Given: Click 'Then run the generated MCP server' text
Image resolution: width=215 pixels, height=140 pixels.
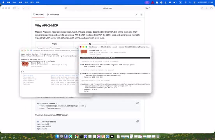Looking at the screenshot, I should 52,115.
